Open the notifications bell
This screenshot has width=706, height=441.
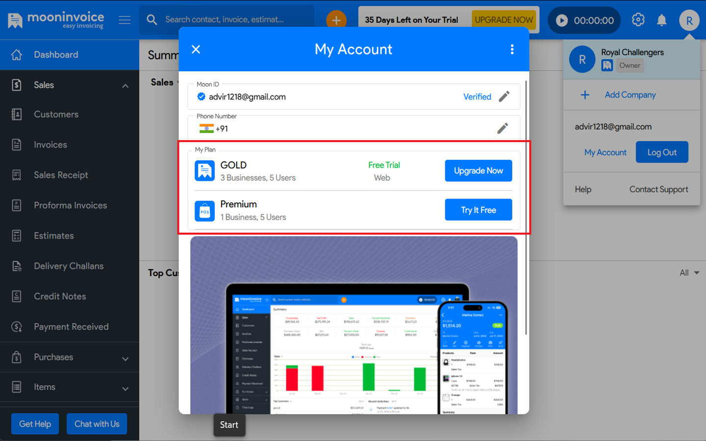[661, 20]
